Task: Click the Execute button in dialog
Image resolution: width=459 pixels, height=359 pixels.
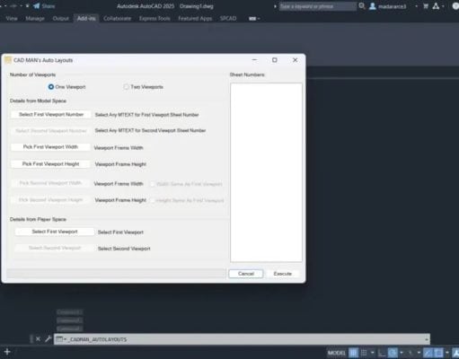Action: 282,274
